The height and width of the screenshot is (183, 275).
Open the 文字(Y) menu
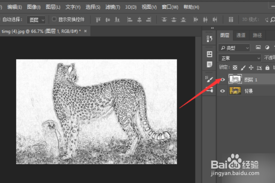pyautogui.click(x=73, y=7)
